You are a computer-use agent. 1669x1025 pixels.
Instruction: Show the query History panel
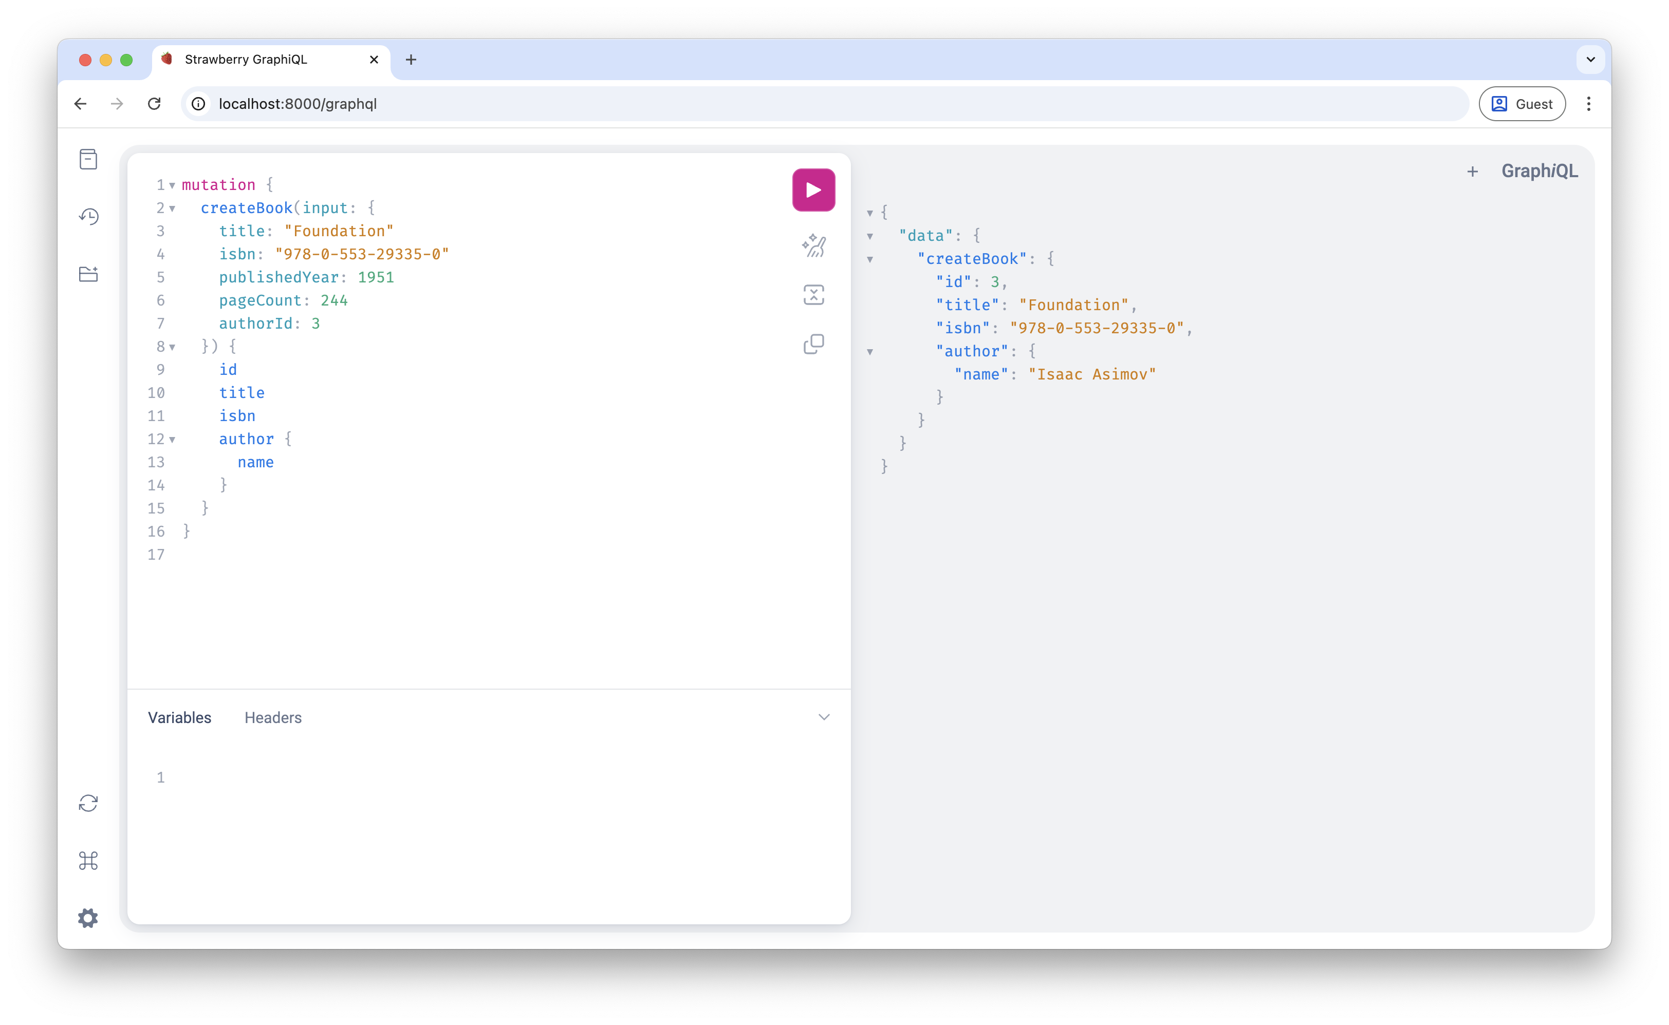pyautogui.click(x=88, y=216)
